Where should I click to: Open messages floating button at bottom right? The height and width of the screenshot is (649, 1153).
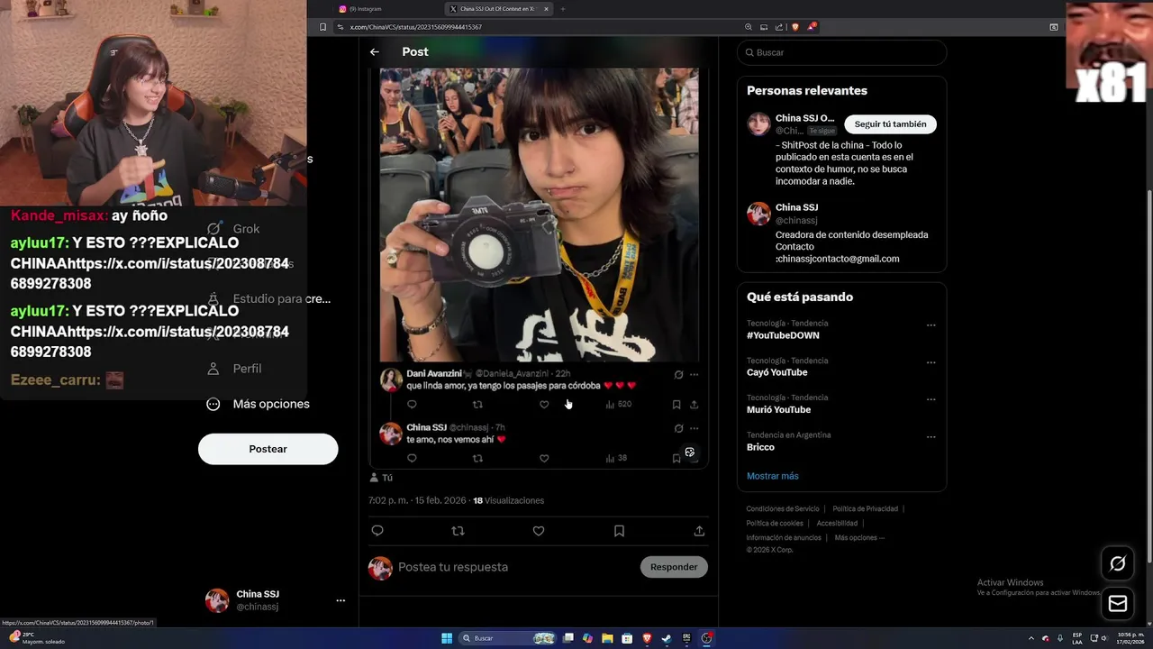(x=1118, y=604)
